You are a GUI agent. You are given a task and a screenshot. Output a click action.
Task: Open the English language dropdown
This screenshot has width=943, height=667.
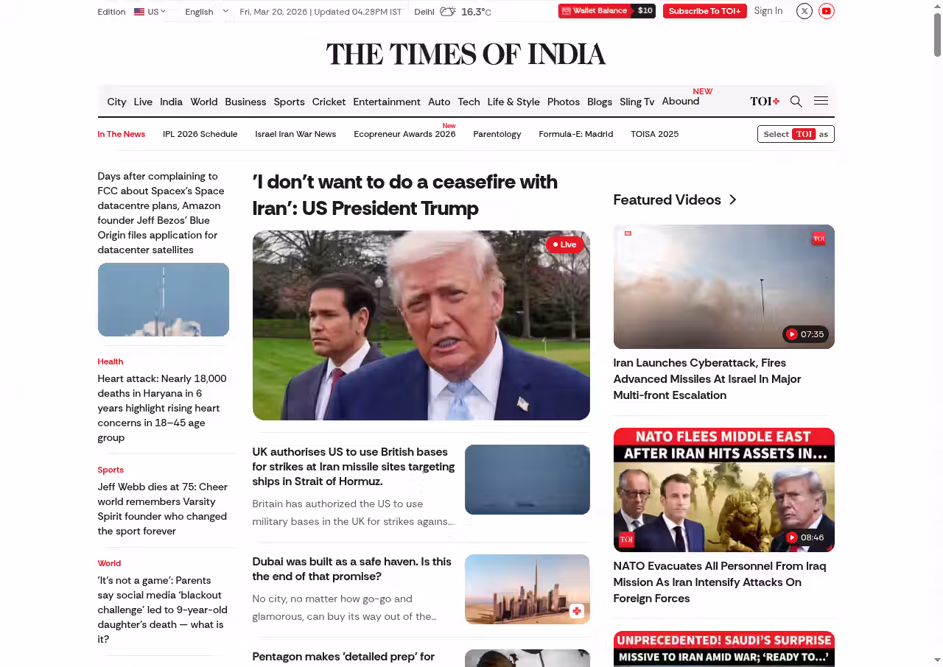point(206,12)
